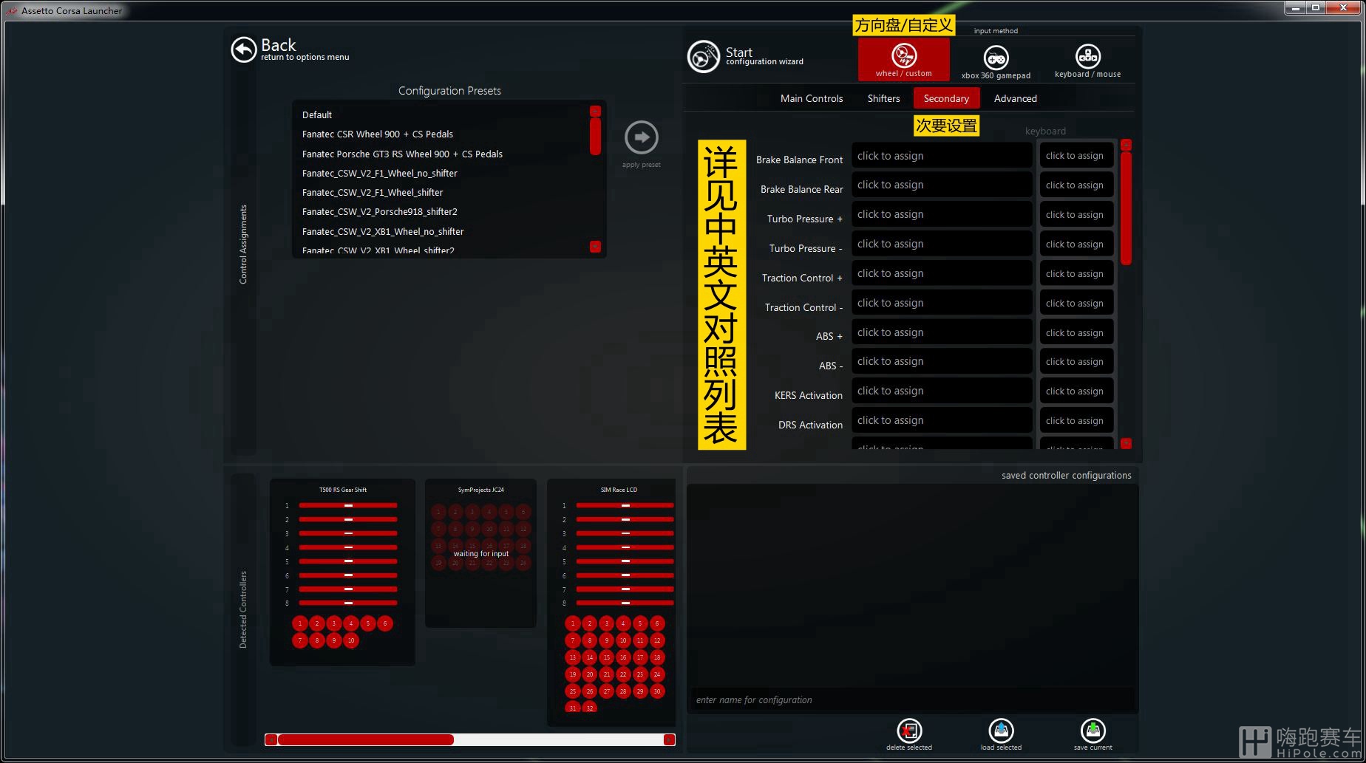This screenshot has height=763, width=1366.
Task: Click axis 1 bar of T500 RS Gear Shift
Action: [x=348, y=505]
